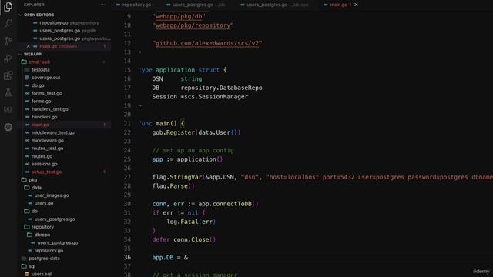Open users_postgres.go pkg/db in Open Editors
This screenshot has width=493, height=277.
60,31
